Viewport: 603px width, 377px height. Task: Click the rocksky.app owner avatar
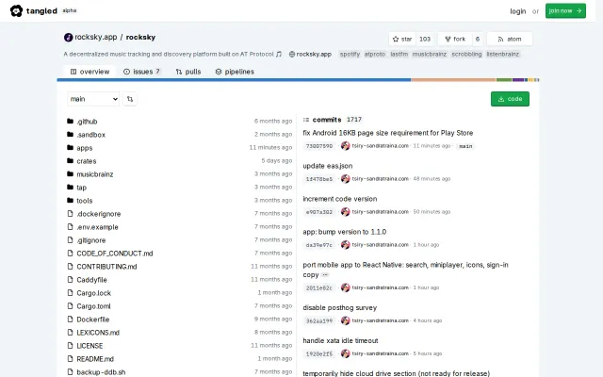(68, 38)
